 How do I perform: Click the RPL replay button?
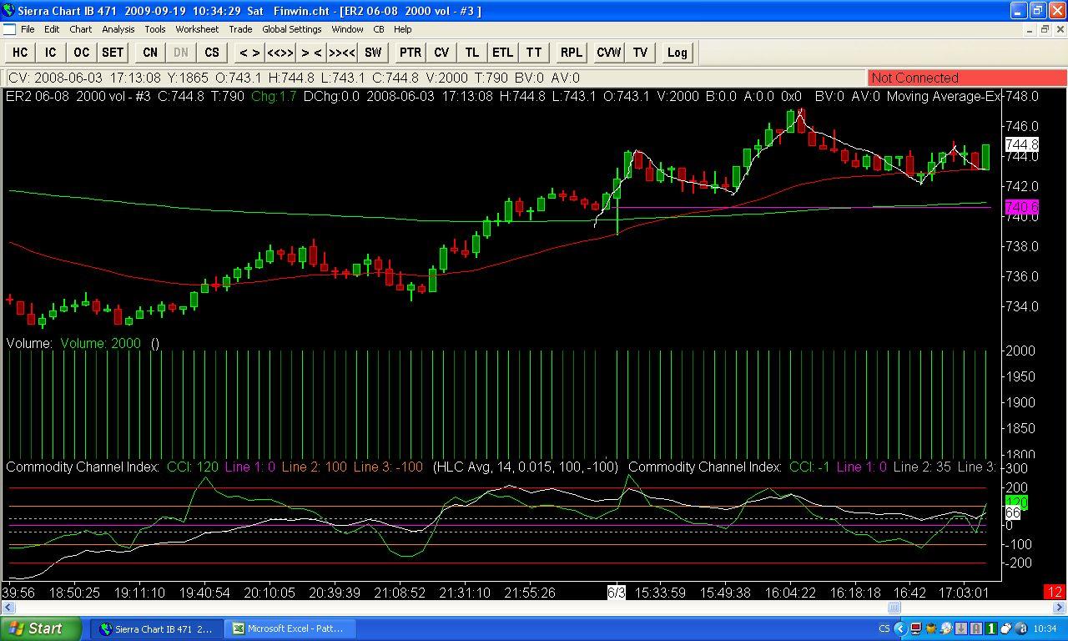click(x=571, y=52)
